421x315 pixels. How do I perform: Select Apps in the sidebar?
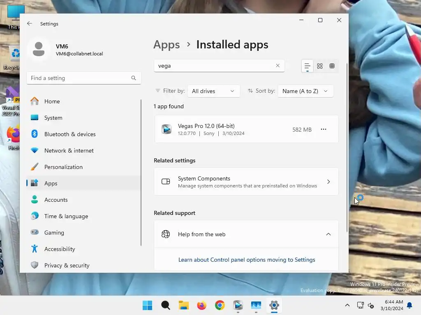pyautogui.click(x=83, y=183)
